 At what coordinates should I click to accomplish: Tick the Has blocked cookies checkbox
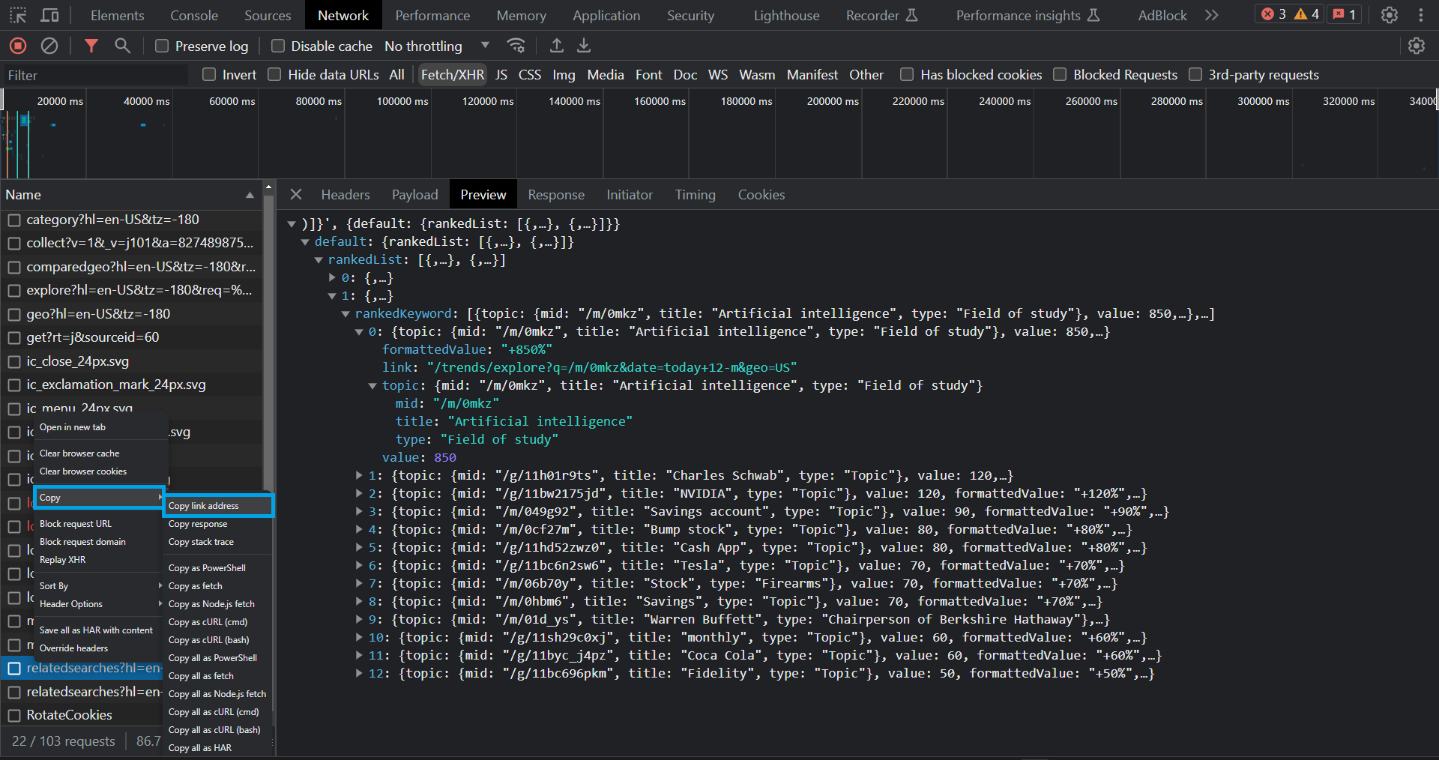point(907,75)
